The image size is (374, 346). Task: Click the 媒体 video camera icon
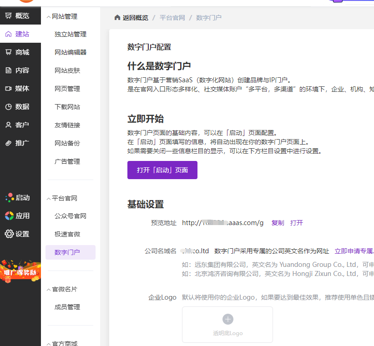tap(9, 89)
